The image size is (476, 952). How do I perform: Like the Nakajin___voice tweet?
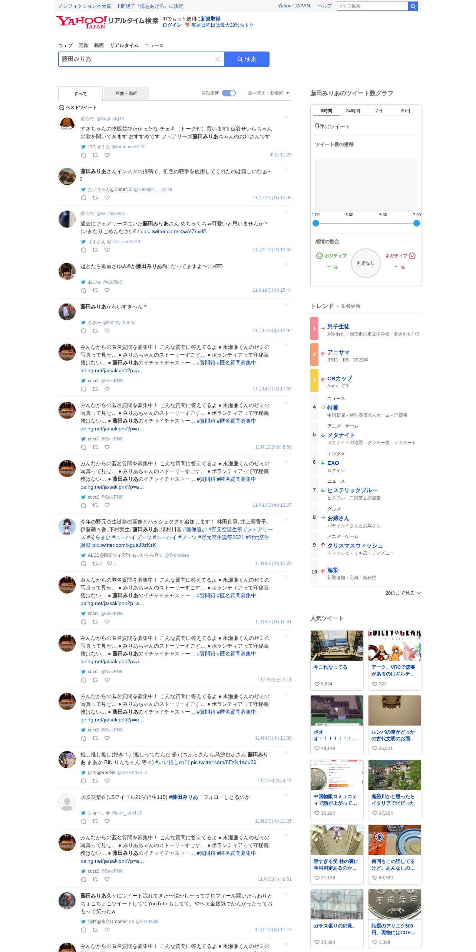click(107, 198)
